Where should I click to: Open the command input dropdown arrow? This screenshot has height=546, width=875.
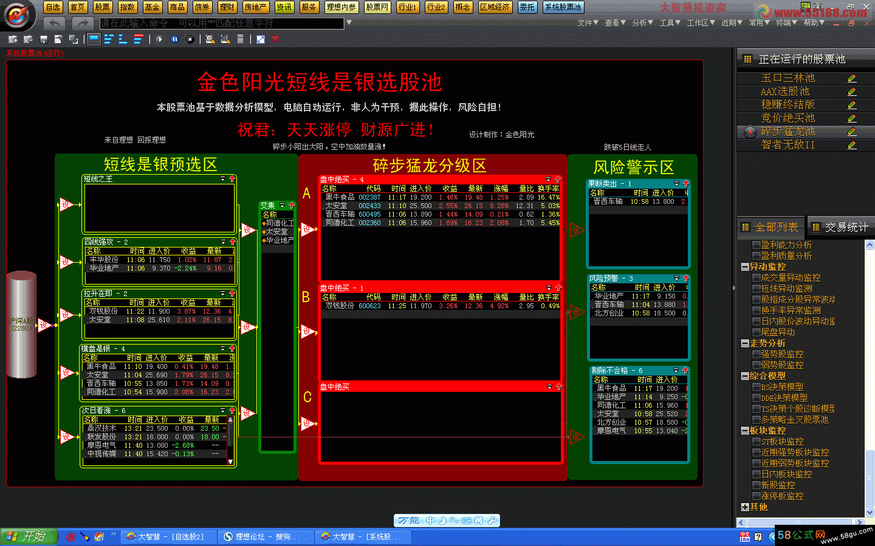click(349, 23)
